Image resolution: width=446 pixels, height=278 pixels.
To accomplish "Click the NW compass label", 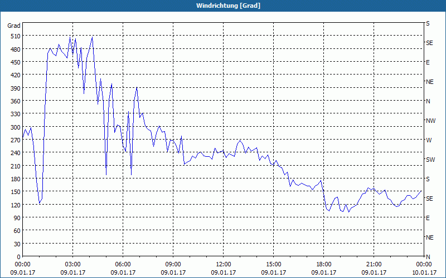I will pyautogui.click(x=430, y=121).
